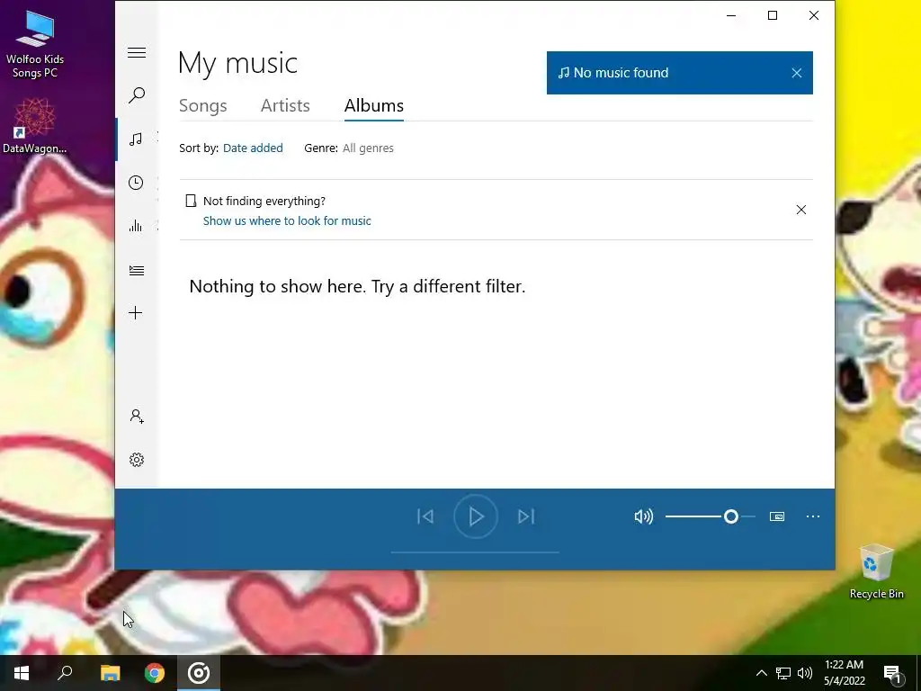The width and height of the screenshot is (921, 691).
Task: Click the Not finding everything text
Action: point(264,201)
